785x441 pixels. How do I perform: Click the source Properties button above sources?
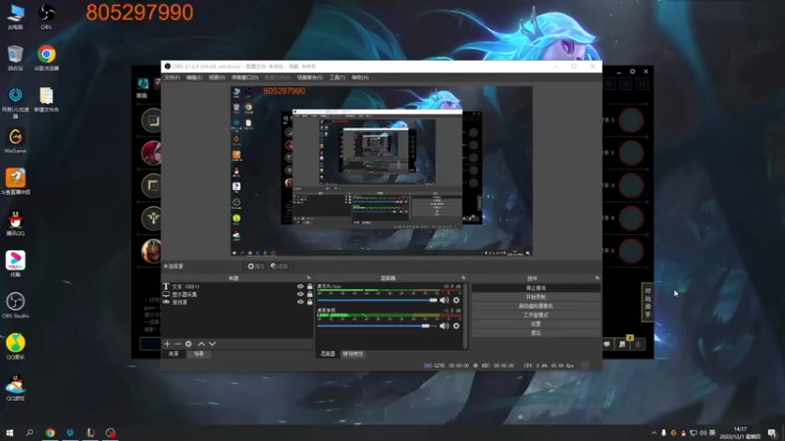coord(256,267)
